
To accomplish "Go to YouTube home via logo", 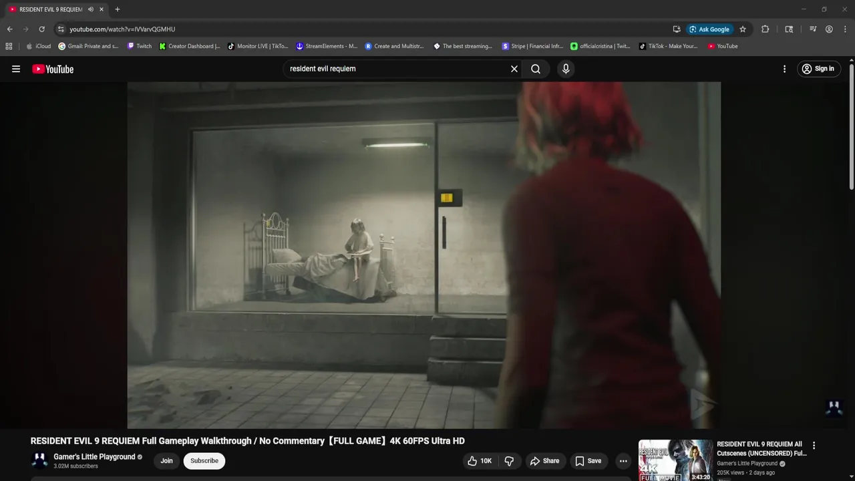I will [x=53, y=69].
